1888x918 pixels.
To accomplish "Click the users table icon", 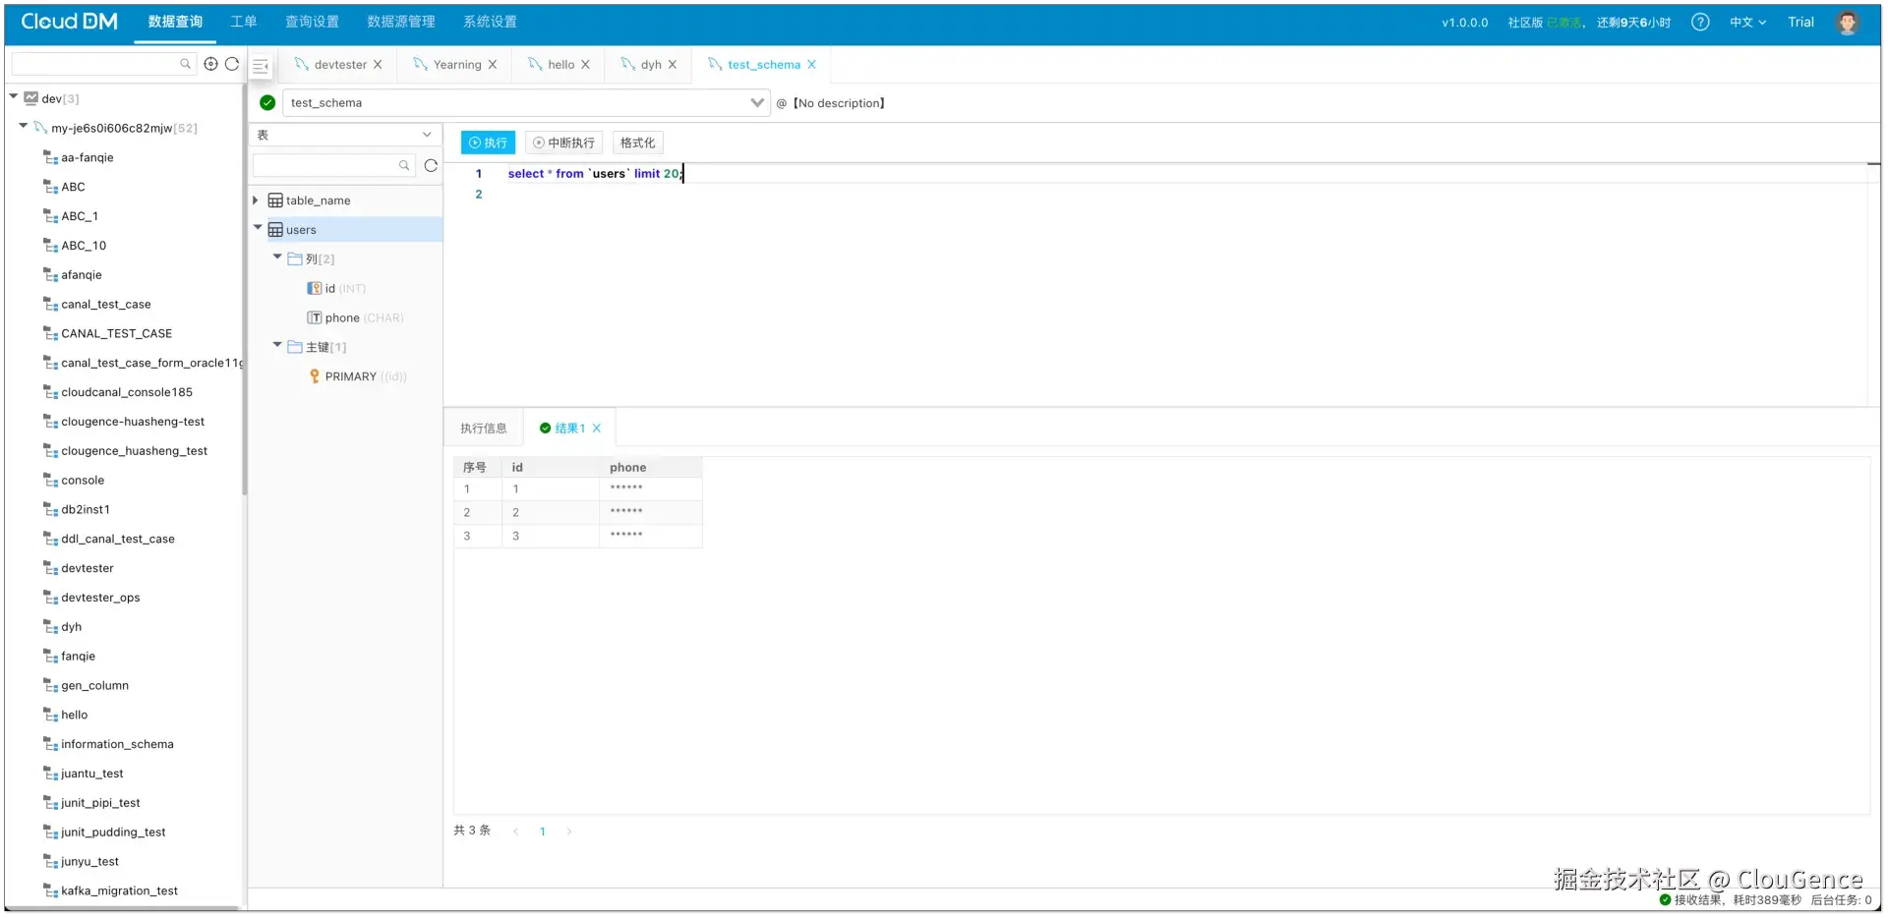I will pos(275,230).
